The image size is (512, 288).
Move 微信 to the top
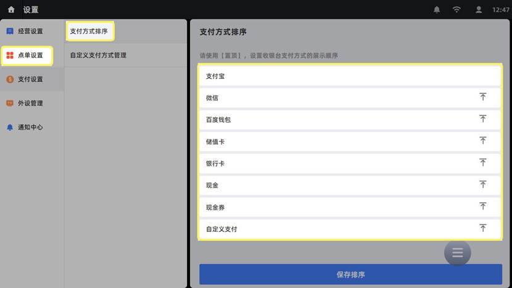[x=482, y=97]
